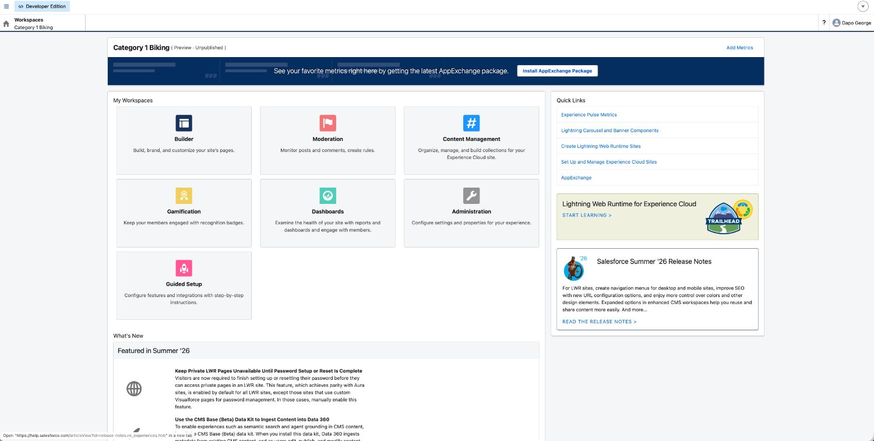Click READ THE RELEASE NOTES link
Viewport: 874px width, 441px height.
point(600,322)
